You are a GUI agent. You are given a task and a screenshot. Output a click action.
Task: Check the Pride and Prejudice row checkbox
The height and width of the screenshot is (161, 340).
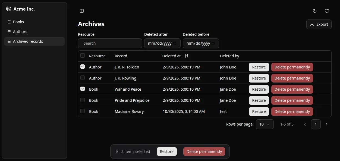click(x=82, y=100)
